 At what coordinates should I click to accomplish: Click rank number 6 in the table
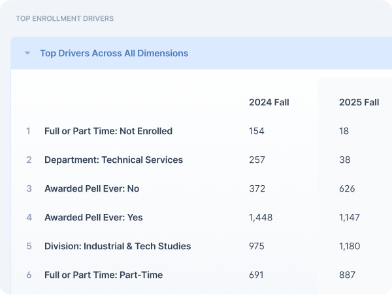tap(28, 275)
